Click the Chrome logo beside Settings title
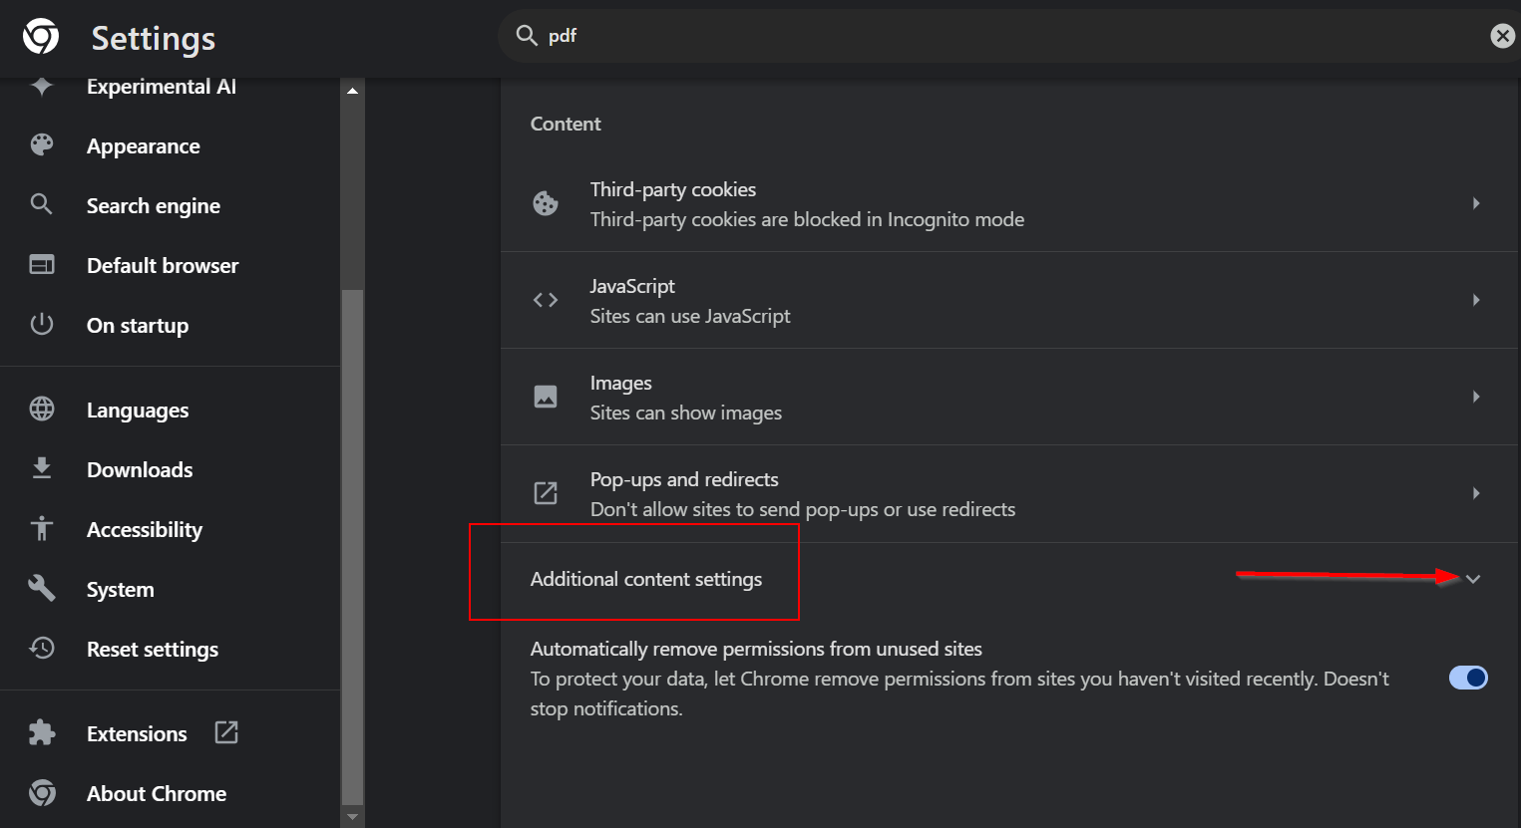Image resolution: width=1521 pixels, height=828 pixels. tap(41, 37)
